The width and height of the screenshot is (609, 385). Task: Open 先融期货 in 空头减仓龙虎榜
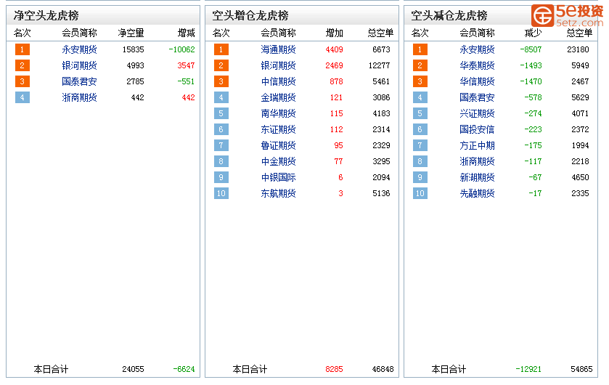coord(477,193)
